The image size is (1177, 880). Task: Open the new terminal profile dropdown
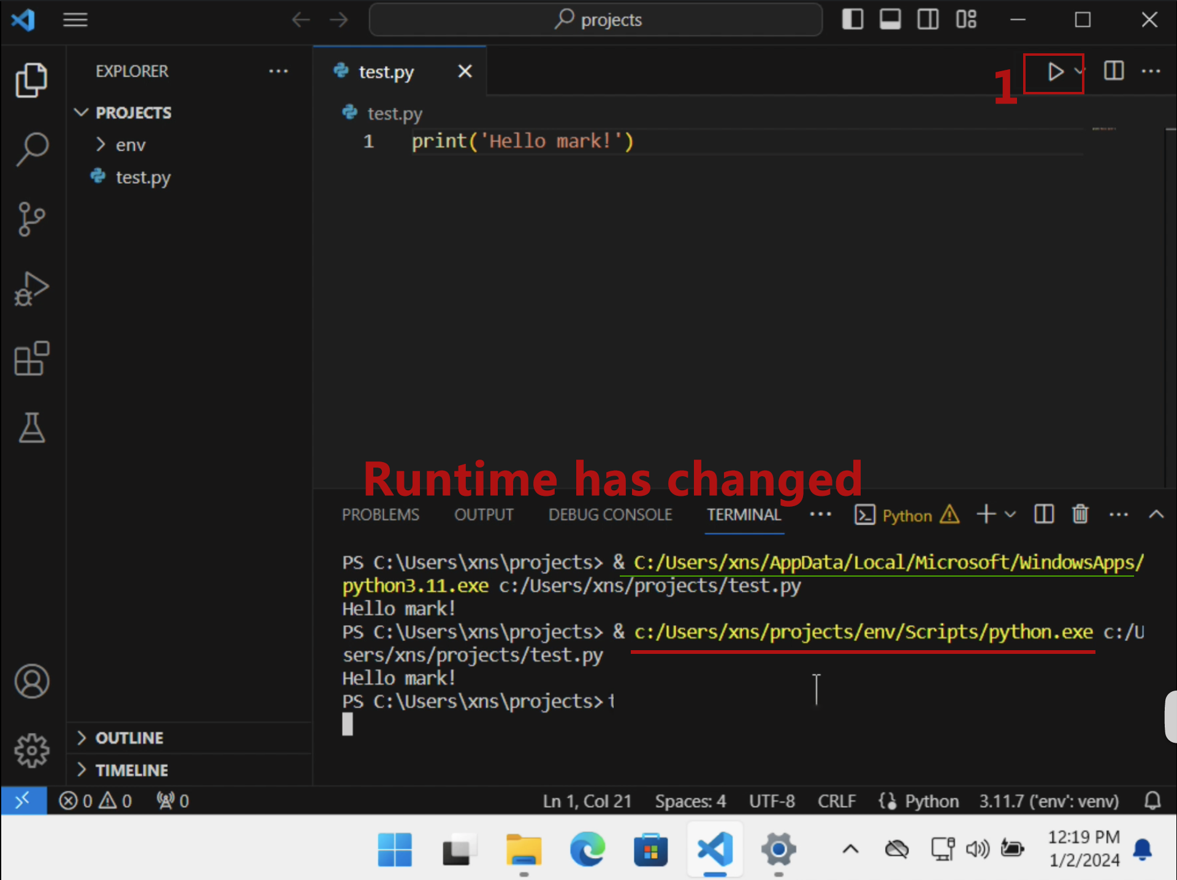pyautogui.click(x=1010, y=514)
